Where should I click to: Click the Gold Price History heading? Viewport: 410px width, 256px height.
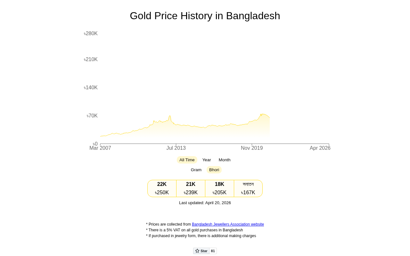pos(205,16)
